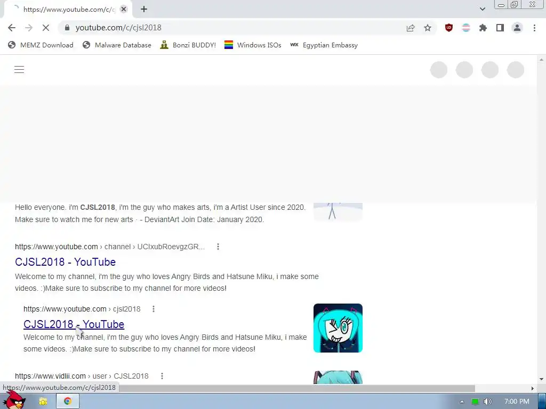
Task: Open the file explorer taskbar icon
Action: [43, 402]
